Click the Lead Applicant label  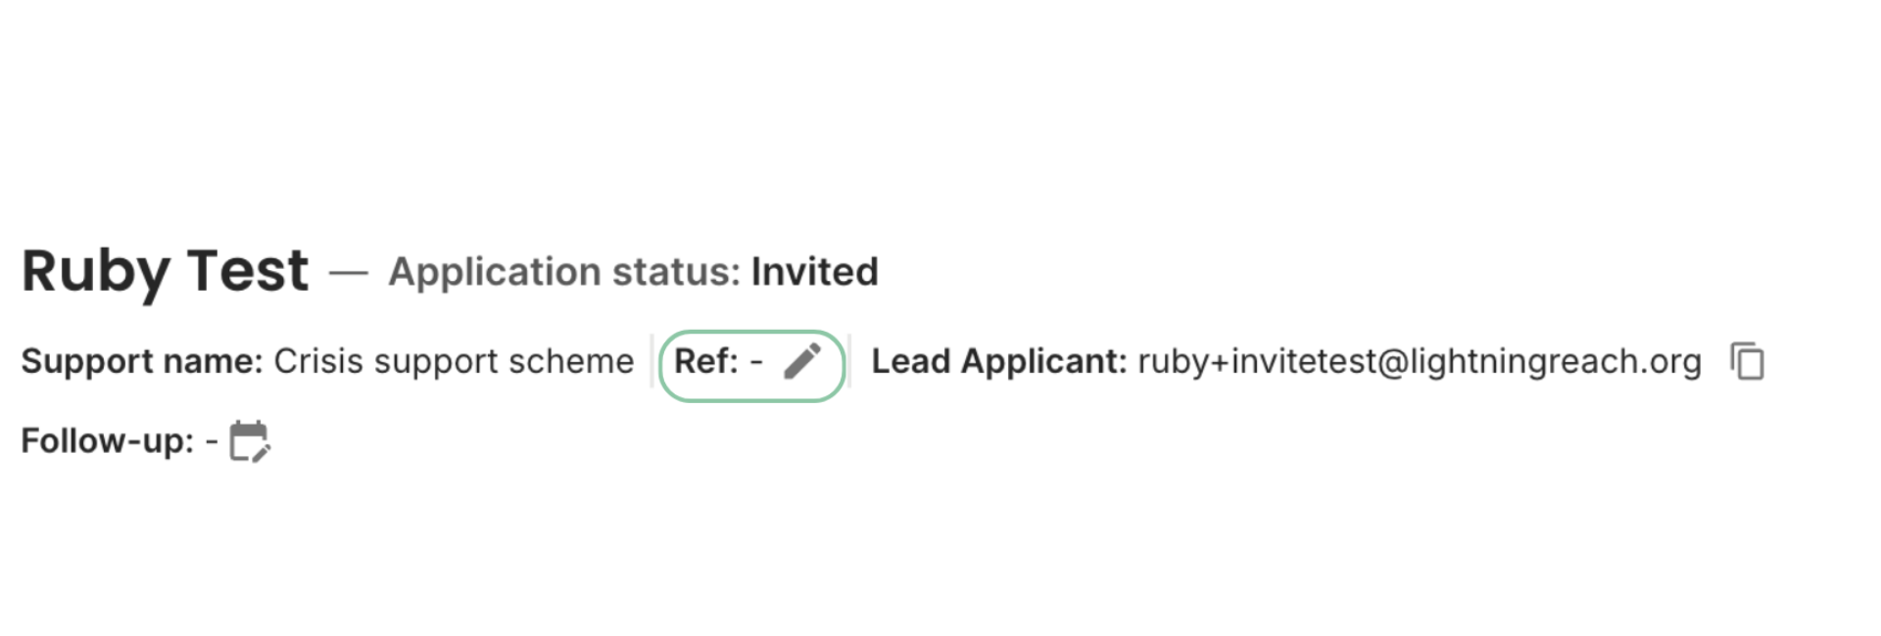[999, 362]
